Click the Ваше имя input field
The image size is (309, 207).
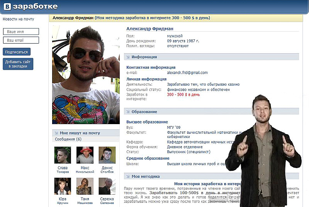[x=21, y=32]
